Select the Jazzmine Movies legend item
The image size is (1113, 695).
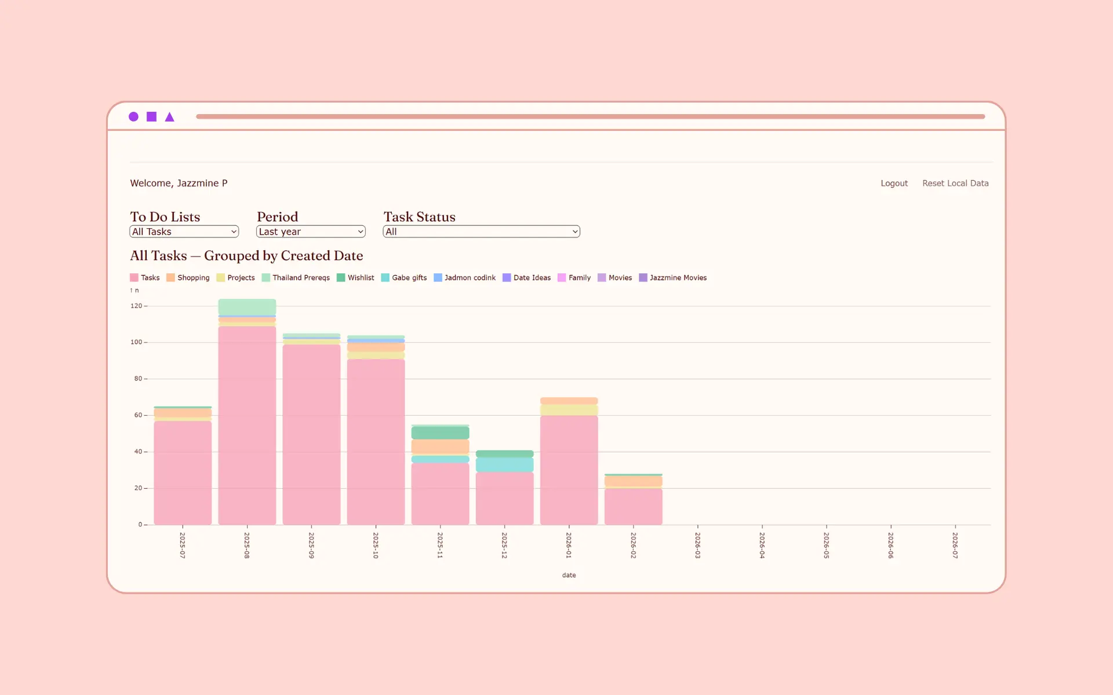(x=673, y=277)
